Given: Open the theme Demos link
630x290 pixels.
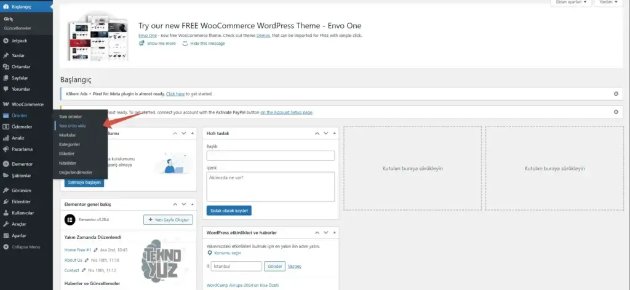Looking at the screenshot, I should (x=263, y=35).
